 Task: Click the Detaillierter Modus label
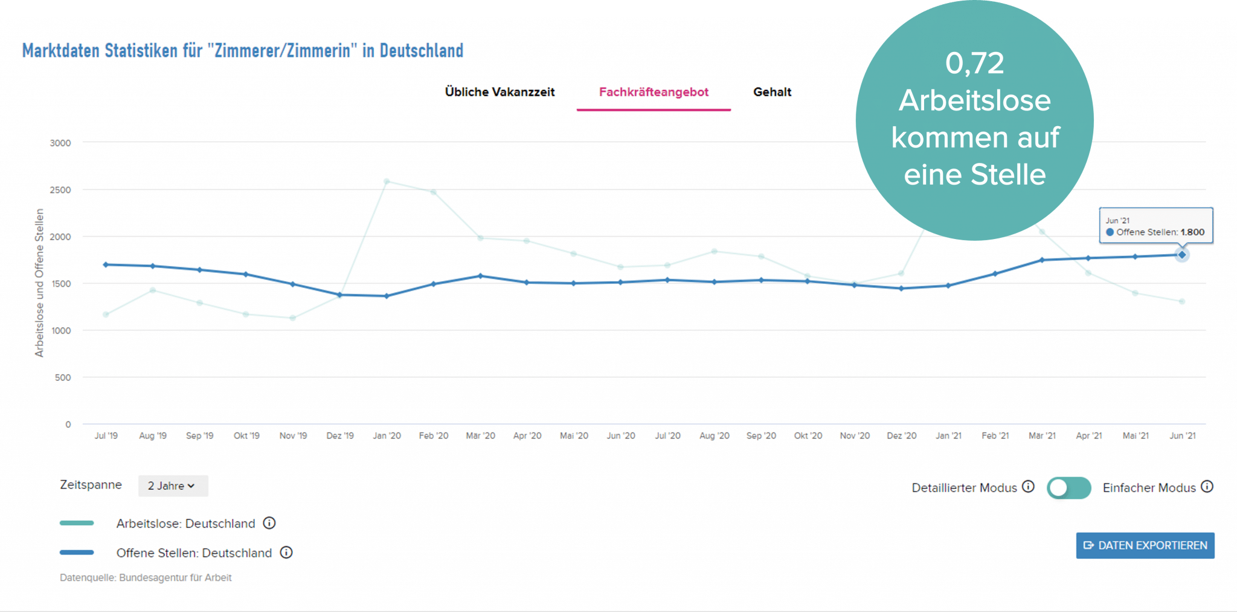964,488
